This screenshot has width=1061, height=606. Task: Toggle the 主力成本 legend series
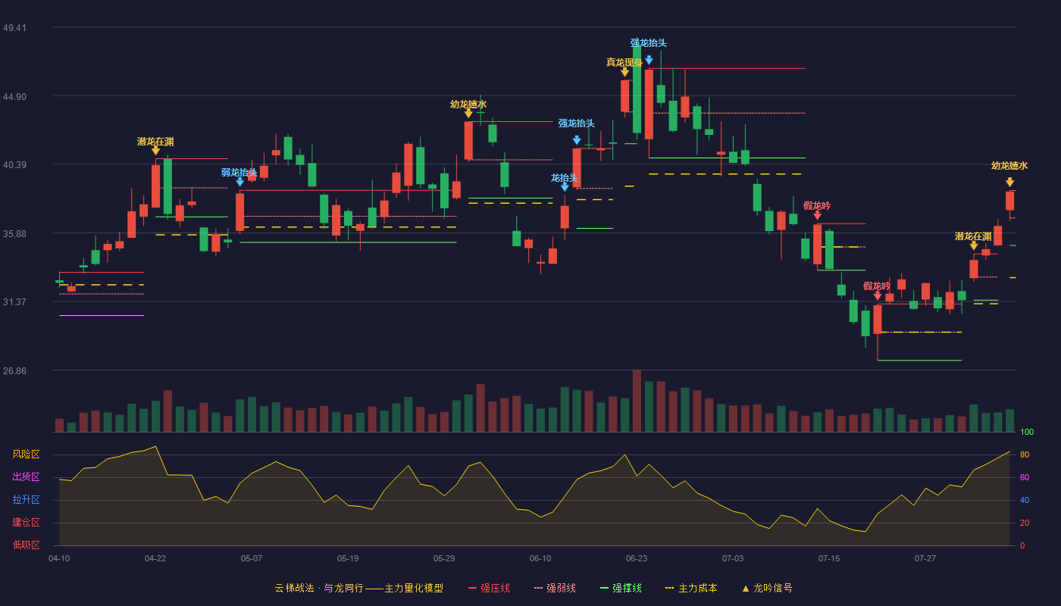click(690, 588)
